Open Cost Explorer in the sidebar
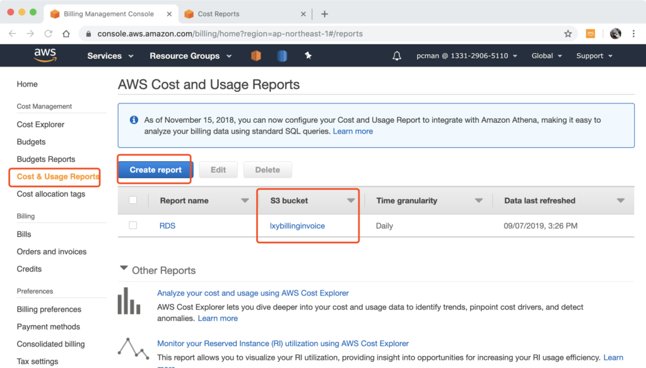Image resolution: width=646 pixels, height=368 pixels. 40,124
